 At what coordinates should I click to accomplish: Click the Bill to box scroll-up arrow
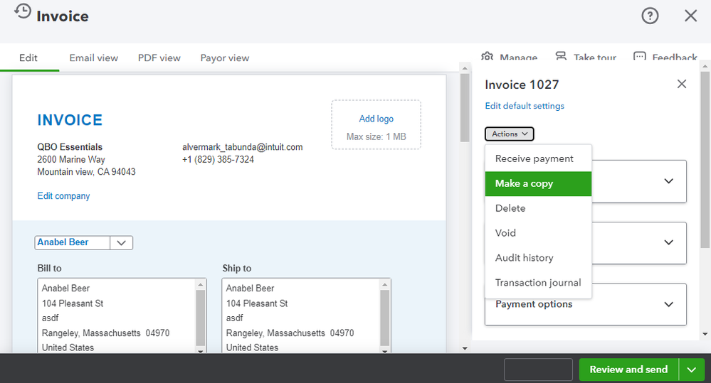(x=201, y=284)
